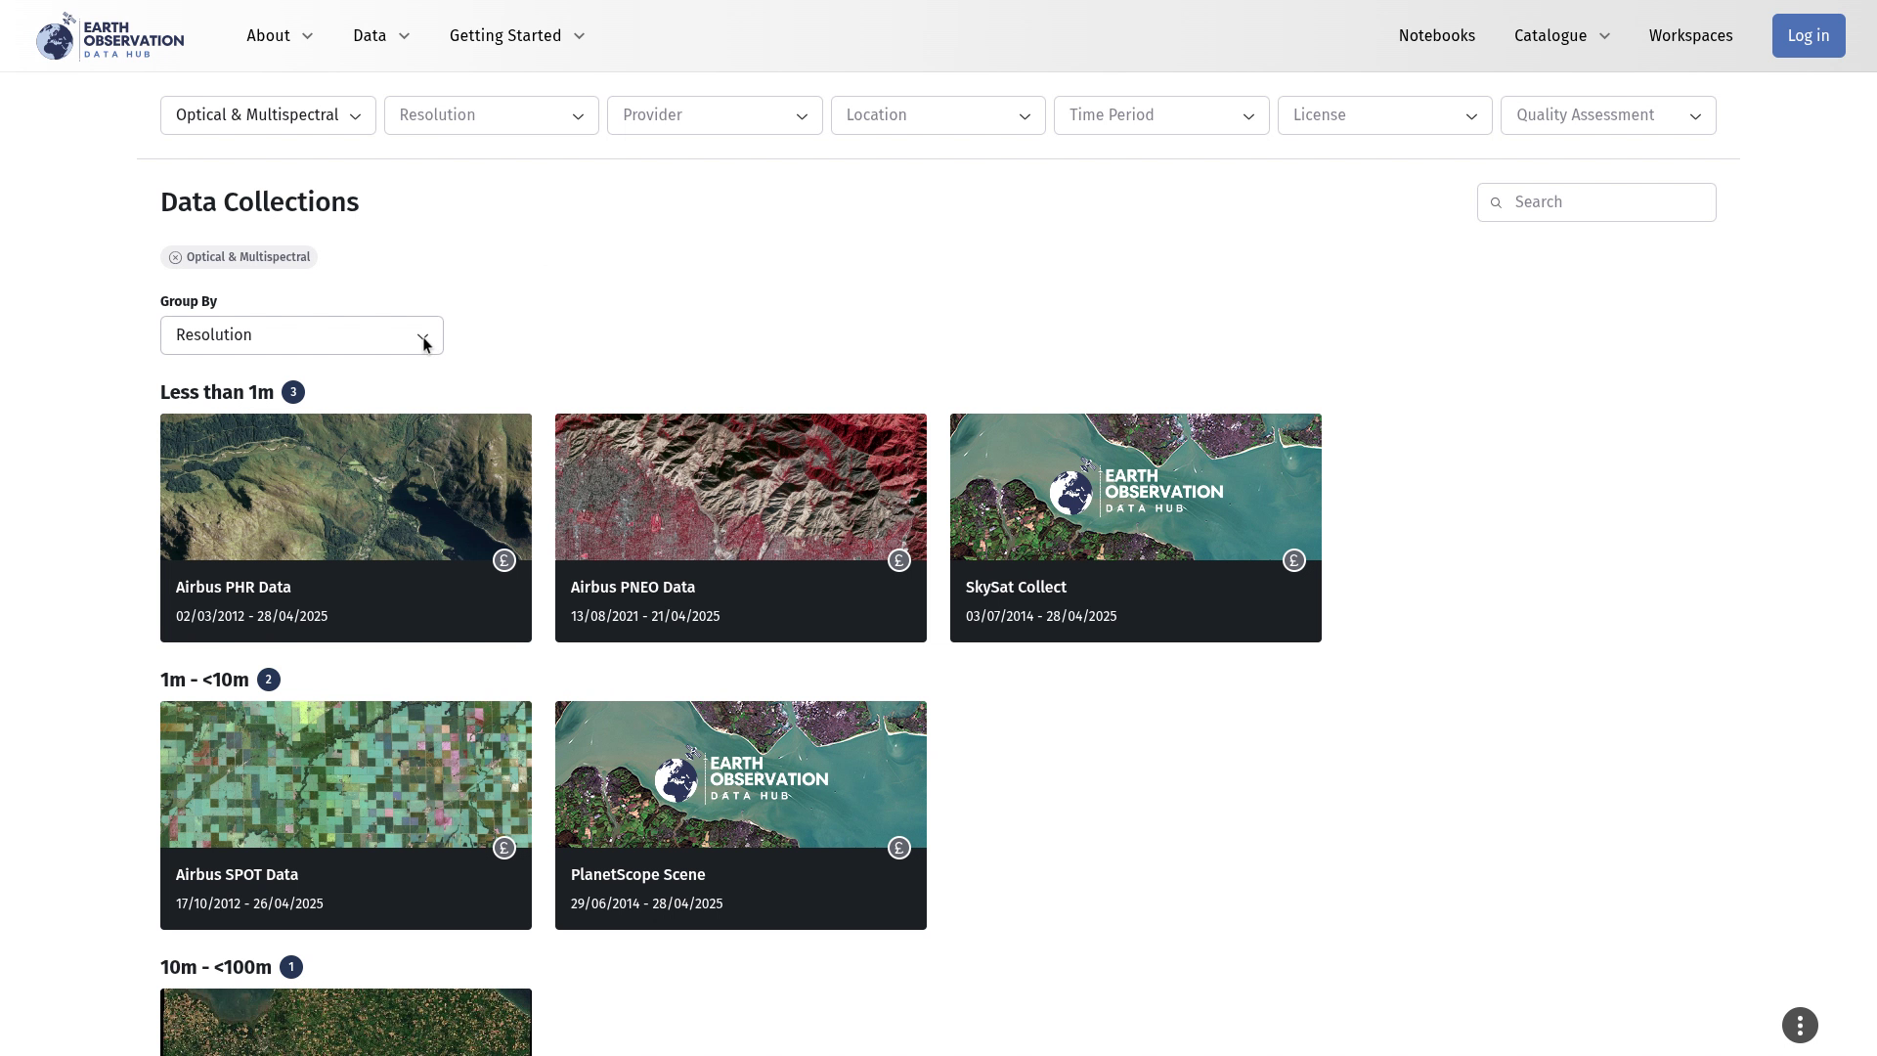Screen dimensions: 1877x1056
Task: Expand the Provider filter dropdown
Action: point(715,115)
